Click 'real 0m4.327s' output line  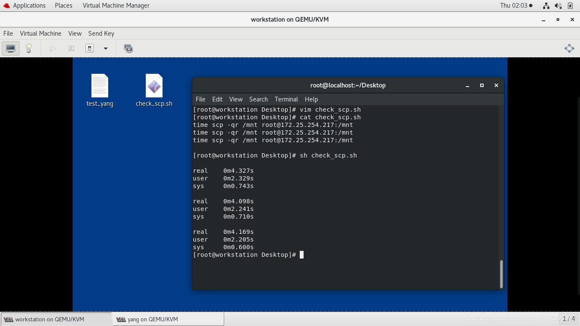tap(223, 171)
